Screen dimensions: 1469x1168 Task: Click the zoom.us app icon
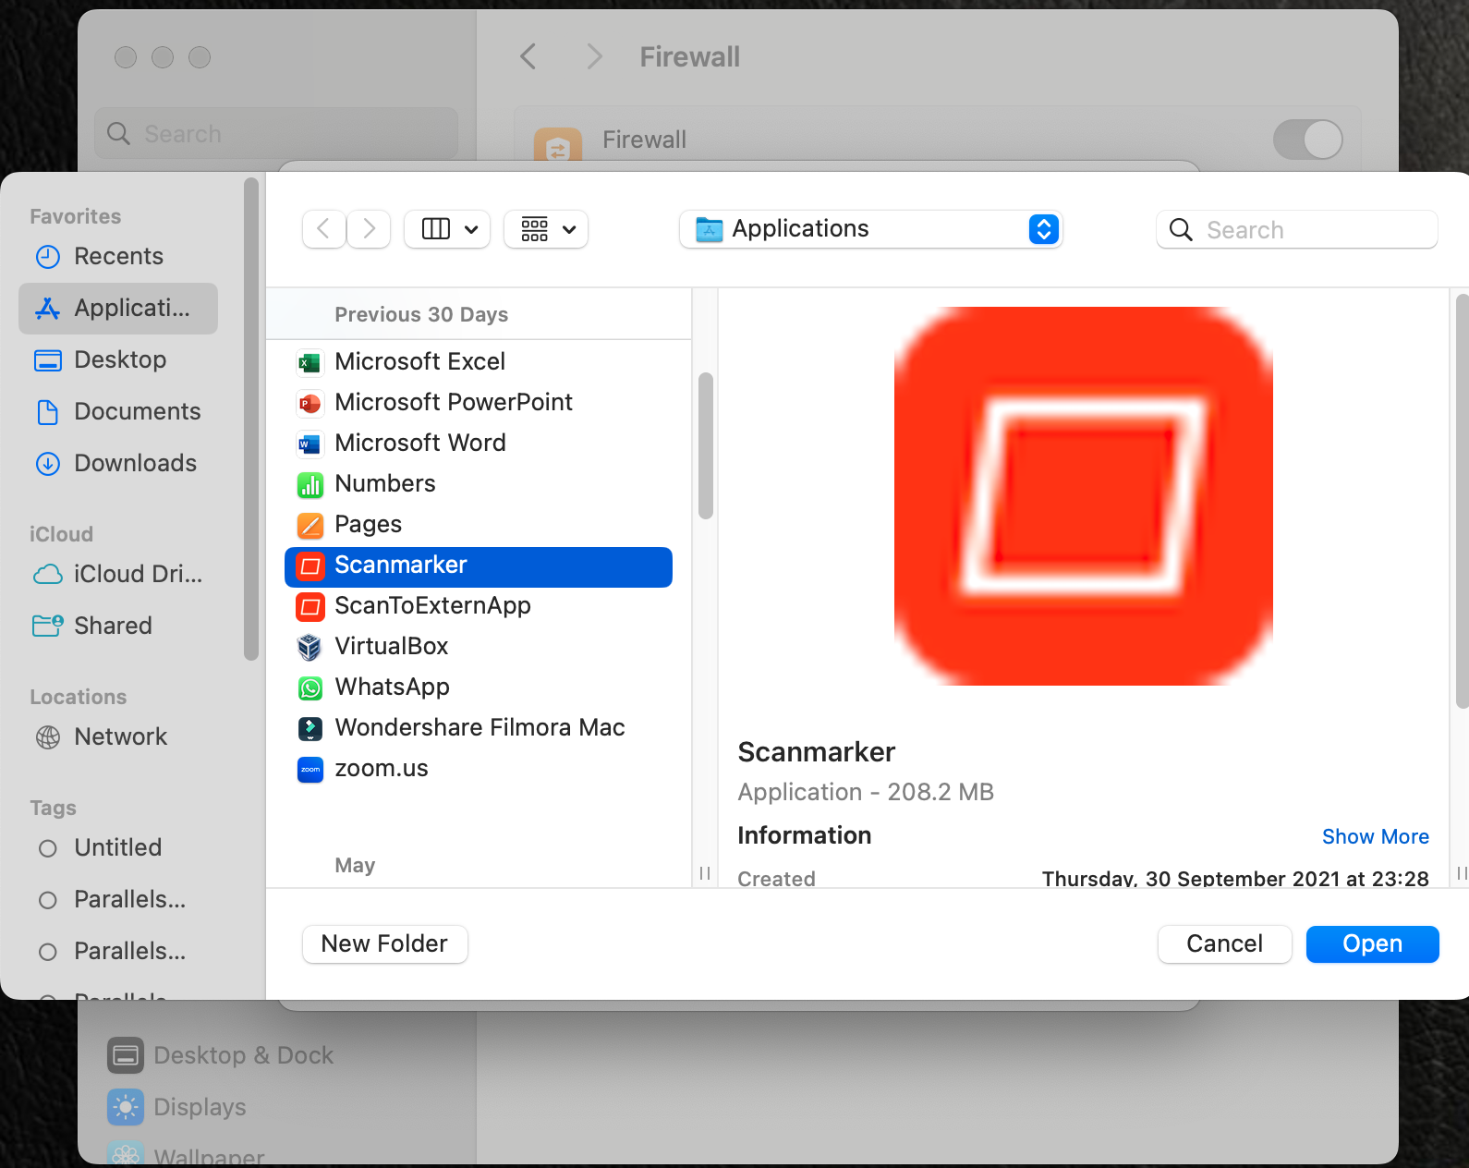(310, 769)
